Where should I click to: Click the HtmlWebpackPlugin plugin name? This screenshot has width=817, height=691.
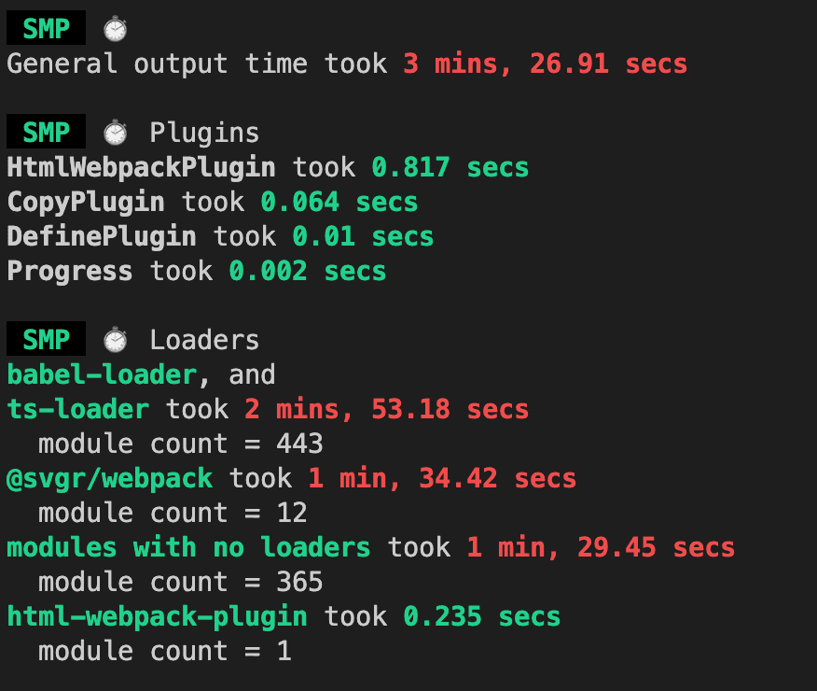(x=141, y=168)
